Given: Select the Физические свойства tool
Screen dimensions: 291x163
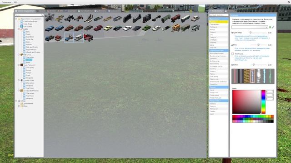Looking at the screenshot, I should coord(219,81).
